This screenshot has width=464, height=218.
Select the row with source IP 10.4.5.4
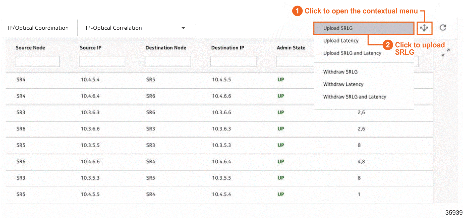click(x=90, y=80)
